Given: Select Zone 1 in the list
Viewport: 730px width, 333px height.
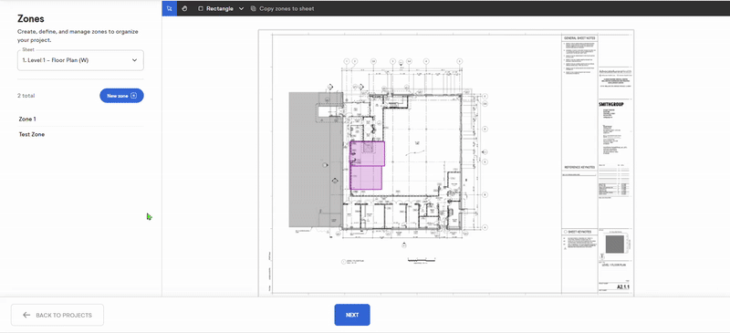Looking at the screenshot, I should click(x=80, y=119).
